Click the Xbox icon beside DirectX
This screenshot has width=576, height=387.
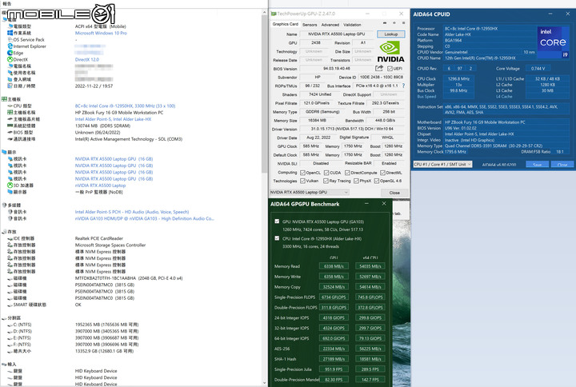pos(10,59)
